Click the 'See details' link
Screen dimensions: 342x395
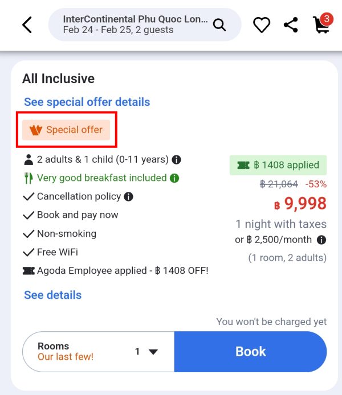[52, 295]
